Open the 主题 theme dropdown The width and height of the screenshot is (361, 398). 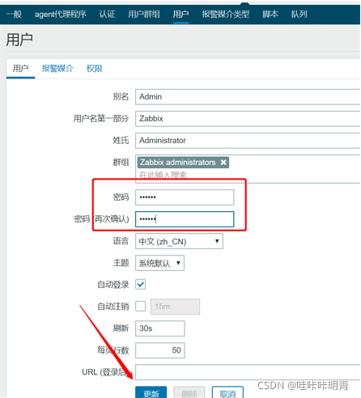159,263
